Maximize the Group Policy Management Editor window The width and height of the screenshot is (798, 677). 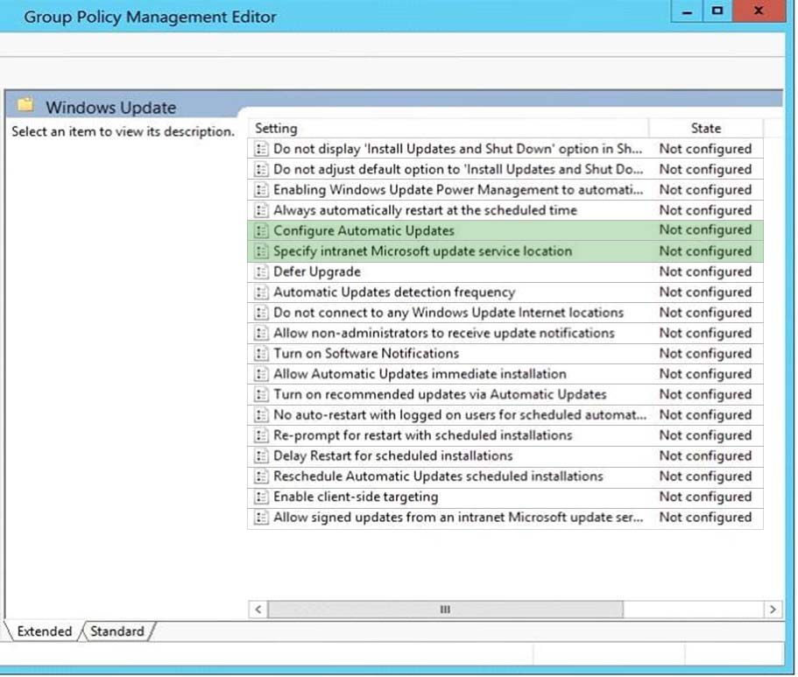tap(717, 11)
